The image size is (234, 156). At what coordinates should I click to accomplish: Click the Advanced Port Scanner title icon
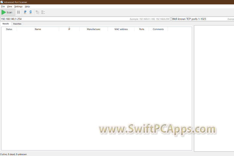coord(2,2)
